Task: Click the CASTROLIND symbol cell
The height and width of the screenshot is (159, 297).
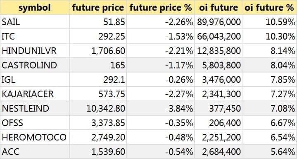Action: tap(35, 65)
